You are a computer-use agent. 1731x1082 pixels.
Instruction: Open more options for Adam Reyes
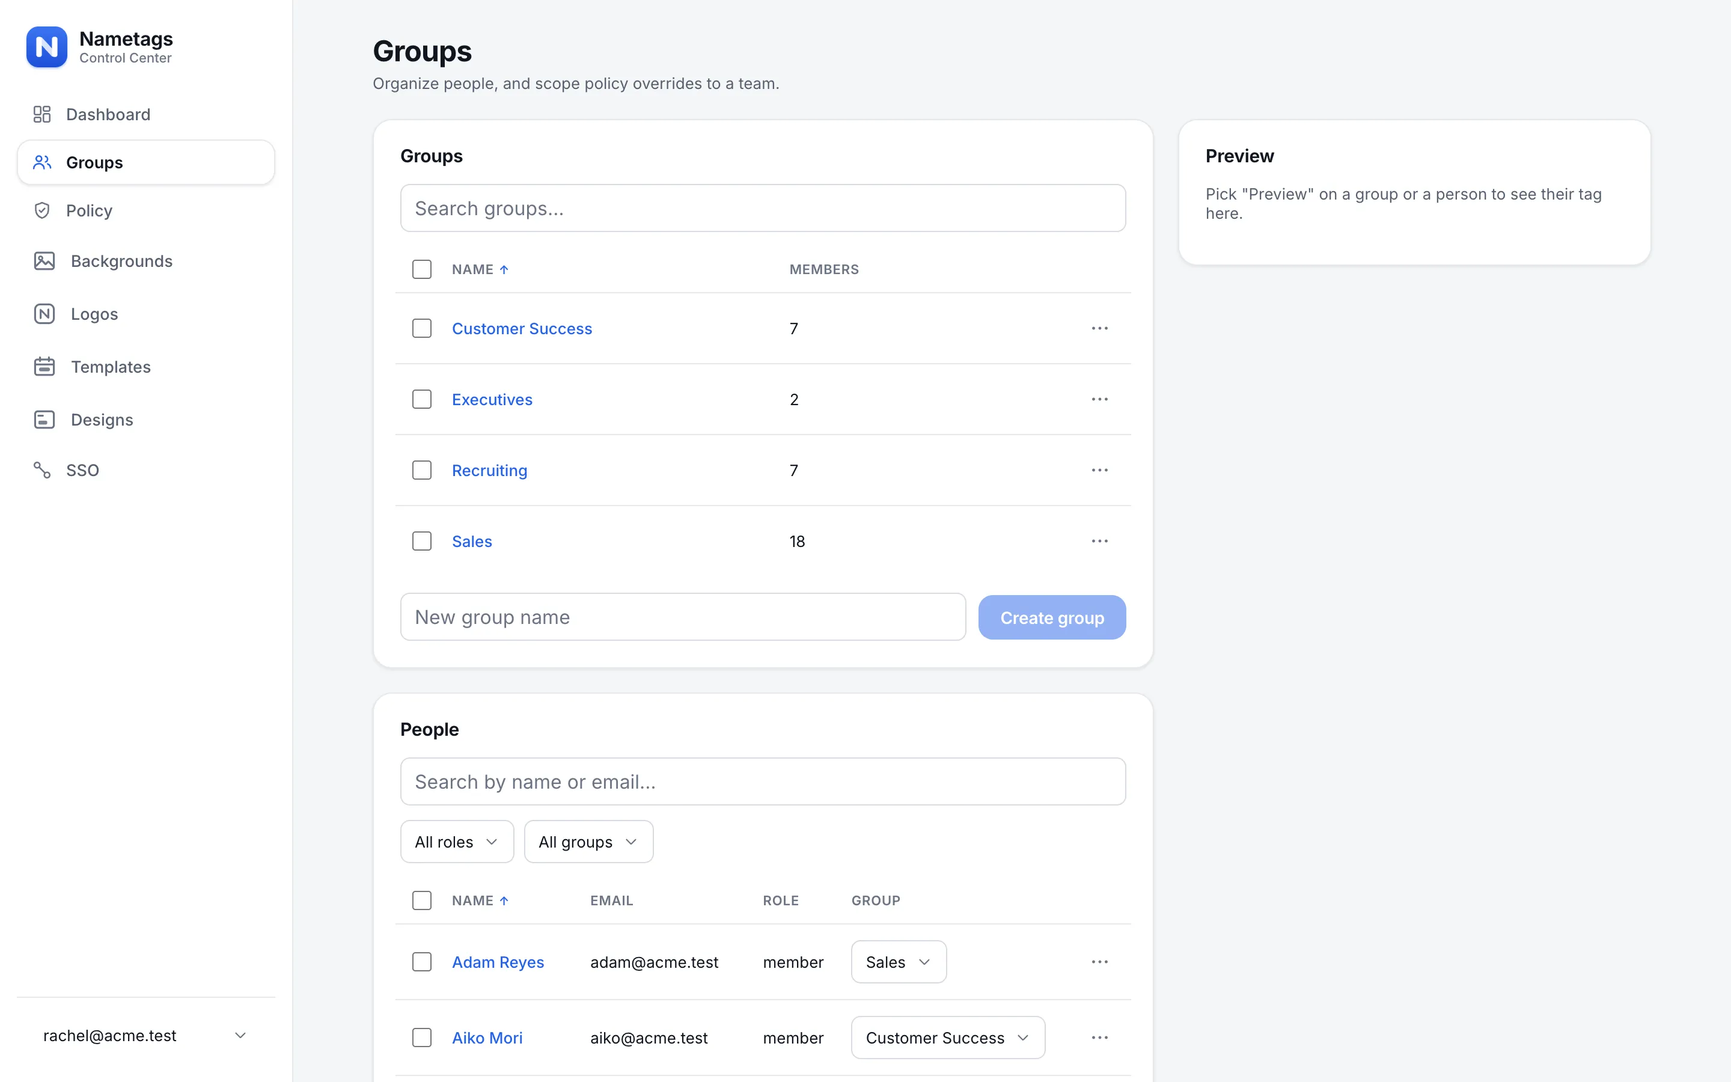[x=1099, y=962]
